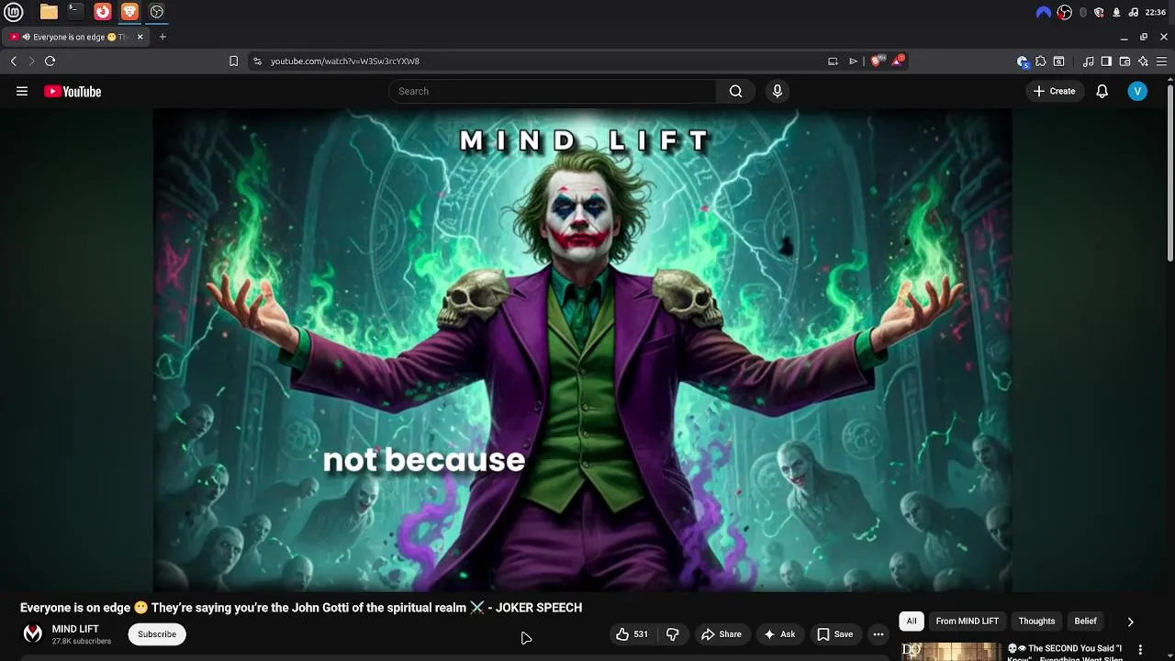This screenshot has height=661, width=1175.
Task: Open the MIND LIFT channel name link
Action: tap(75, 629)
